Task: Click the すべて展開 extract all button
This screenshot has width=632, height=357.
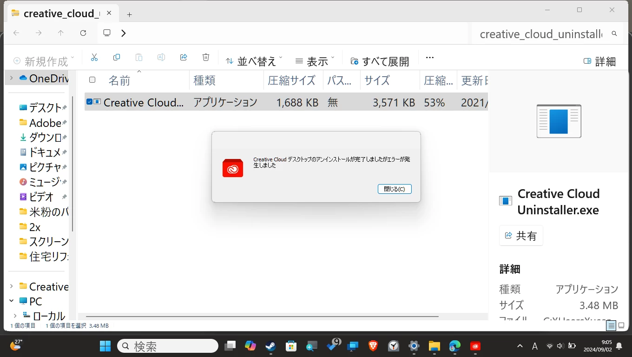Action: tap(380, 60)
